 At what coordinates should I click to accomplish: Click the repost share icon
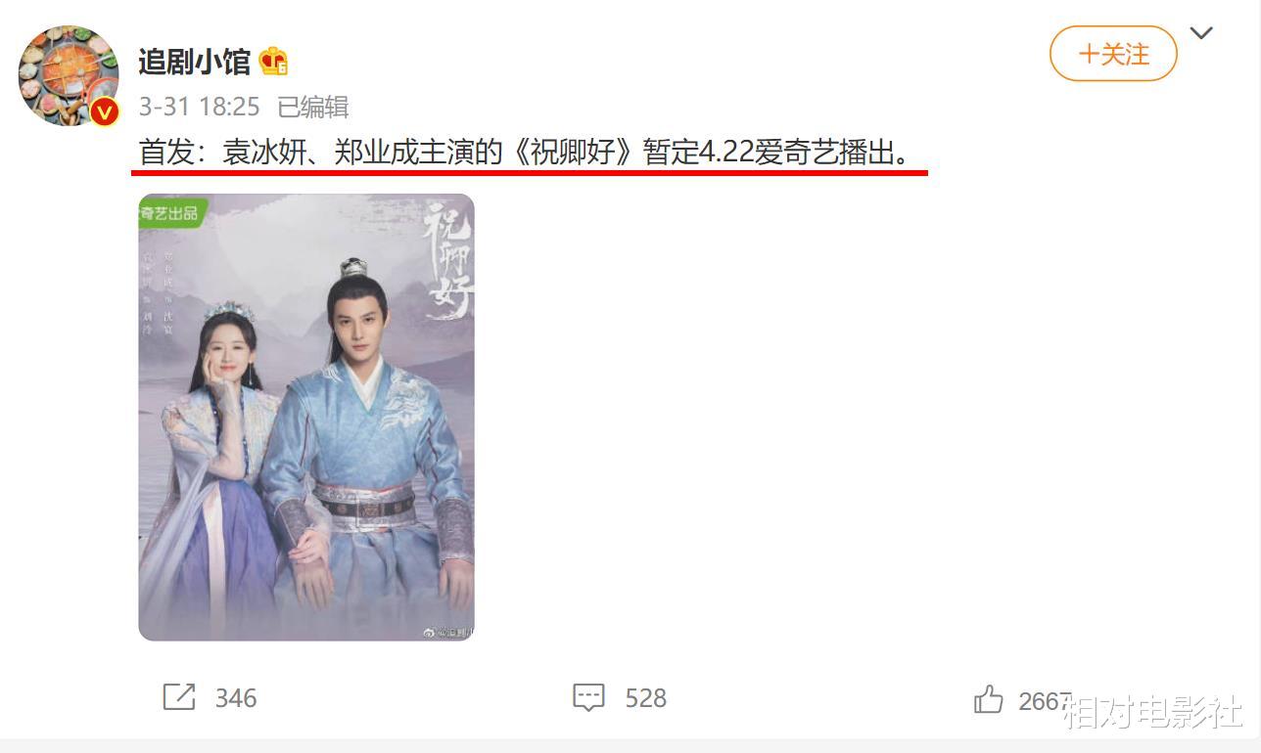[x=179, y=697]
